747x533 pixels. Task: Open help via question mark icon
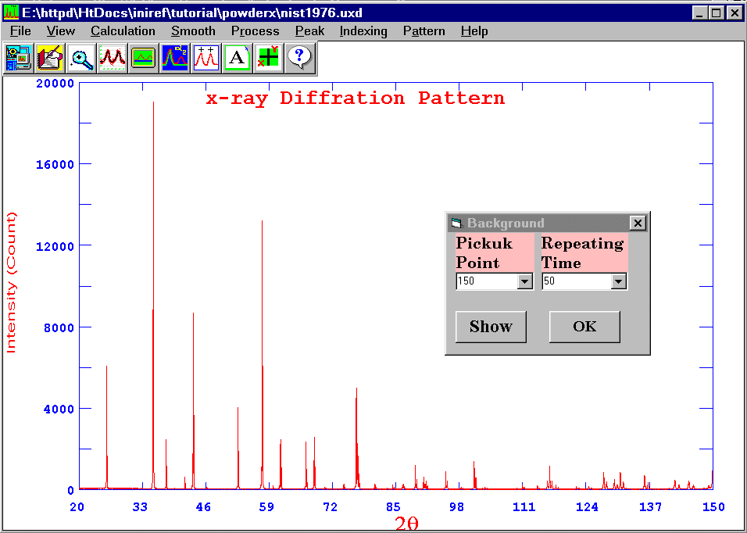coord(299,58)
